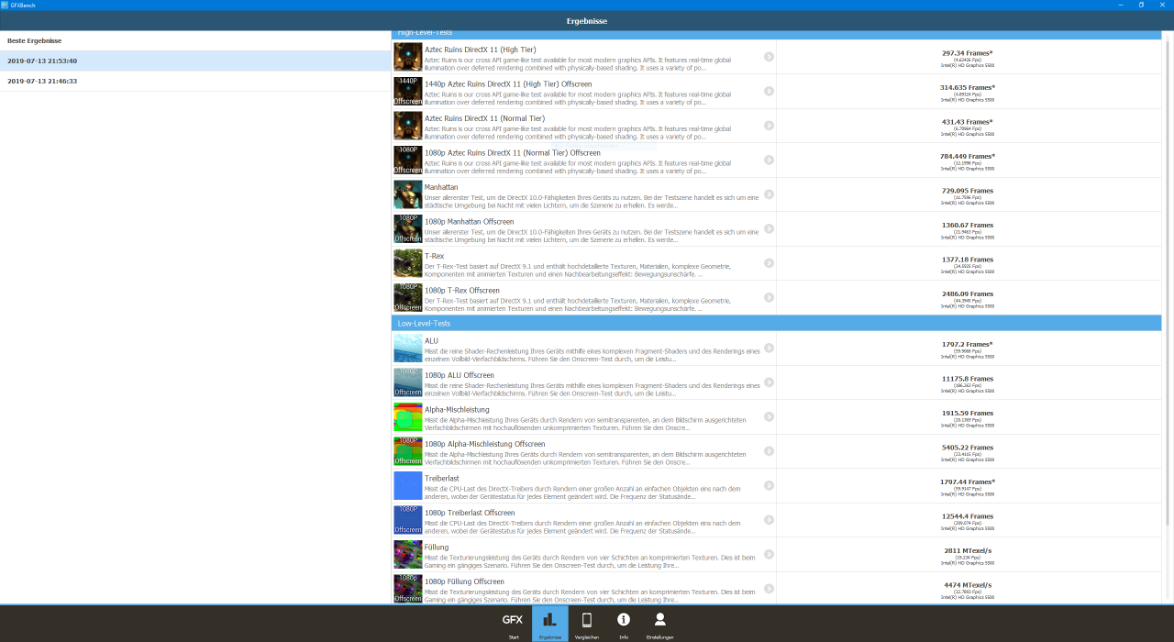Open the Einstellungen tab
The image size is (1174, 642).
(x=660, y=624)
